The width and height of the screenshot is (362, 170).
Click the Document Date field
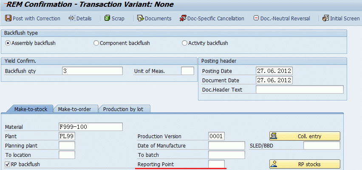click(x=274, y=81)
